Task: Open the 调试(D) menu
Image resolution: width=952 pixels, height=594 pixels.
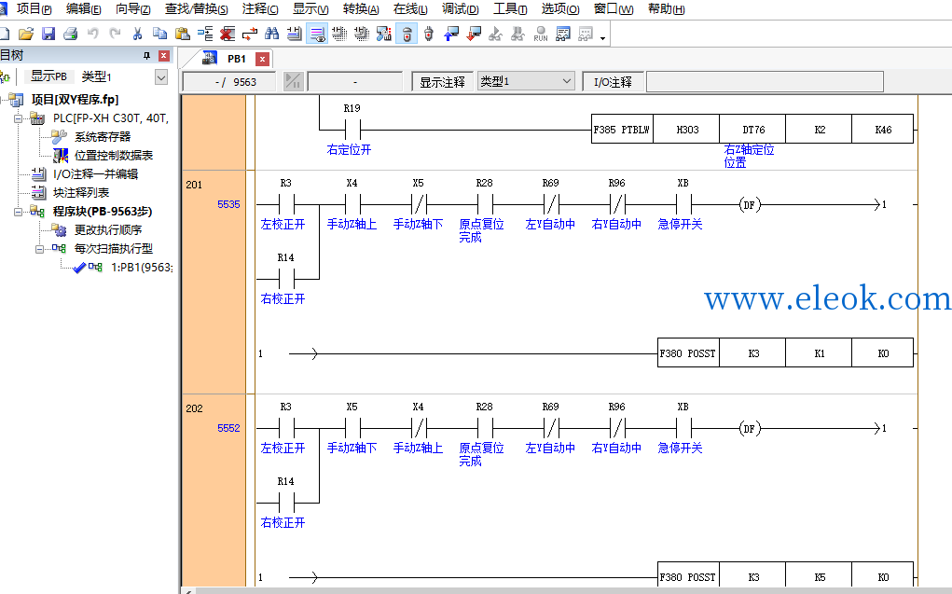Action: [461, 9]
